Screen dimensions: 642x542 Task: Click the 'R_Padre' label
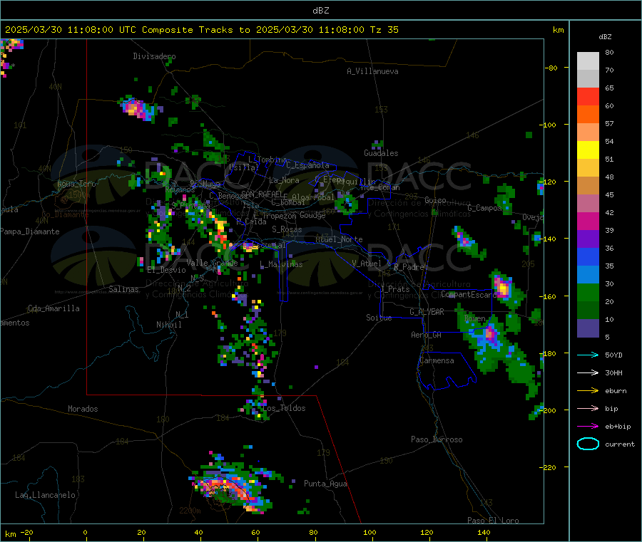[409, 267]
